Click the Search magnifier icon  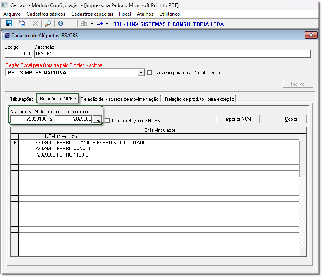[48, 24]
